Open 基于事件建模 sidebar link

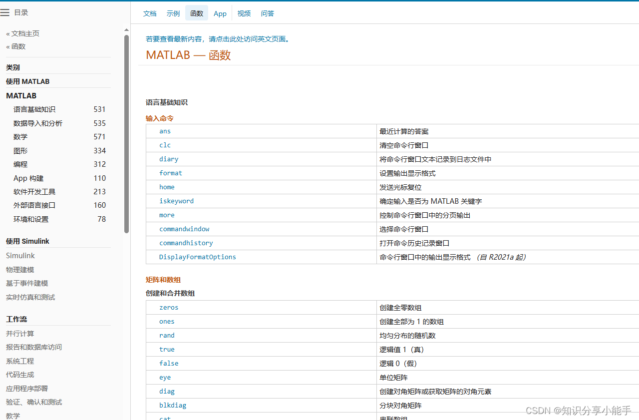click(27, 283)
